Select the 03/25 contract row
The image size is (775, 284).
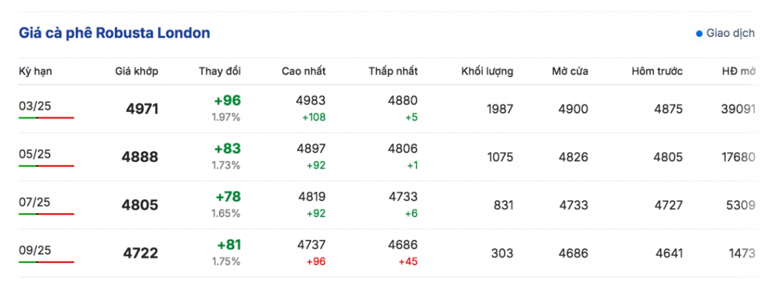387,109
